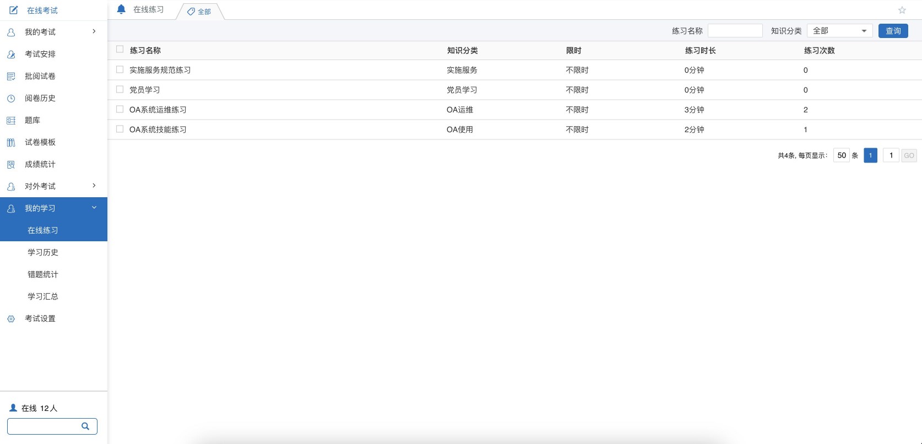922x444 pixels.
Task: Click the search magnifier icon in sidebar
Action: 85,426
